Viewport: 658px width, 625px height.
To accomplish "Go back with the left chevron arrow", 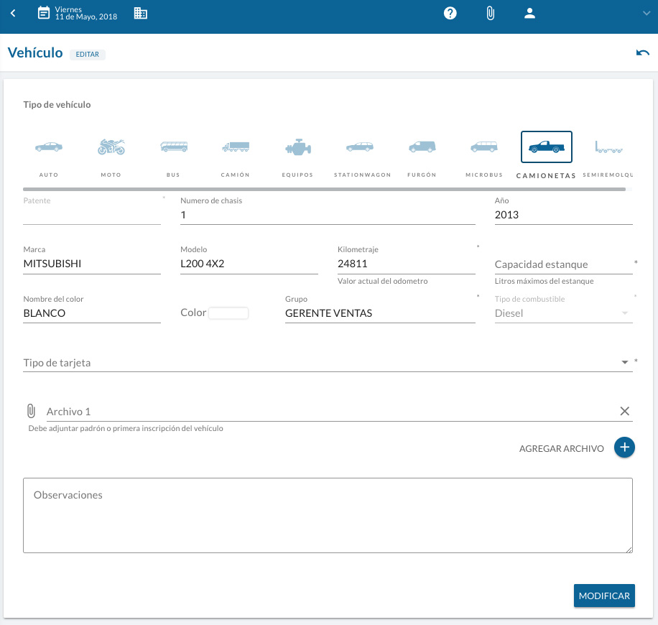I will [13, 14].
